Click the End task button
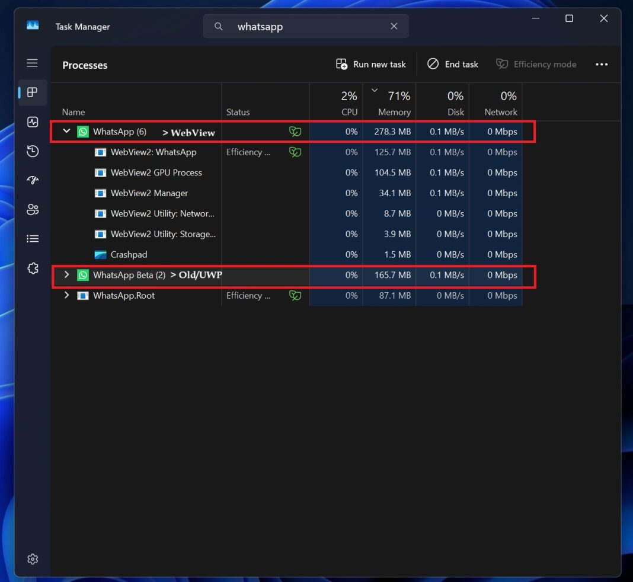This screenshot has width=633, height=582. coord(452,64)
